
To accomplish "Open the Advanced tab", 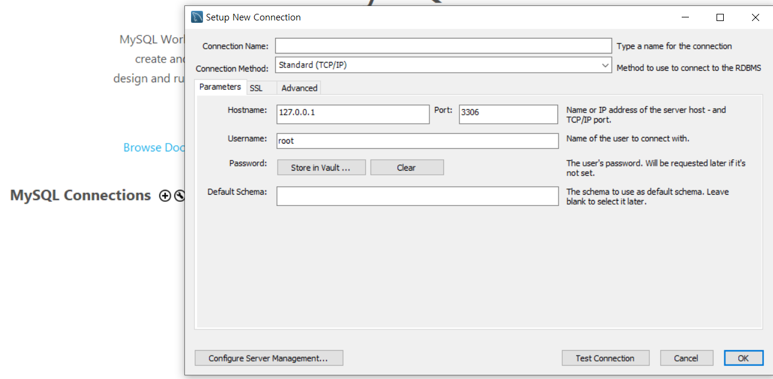I will (299, 88).
